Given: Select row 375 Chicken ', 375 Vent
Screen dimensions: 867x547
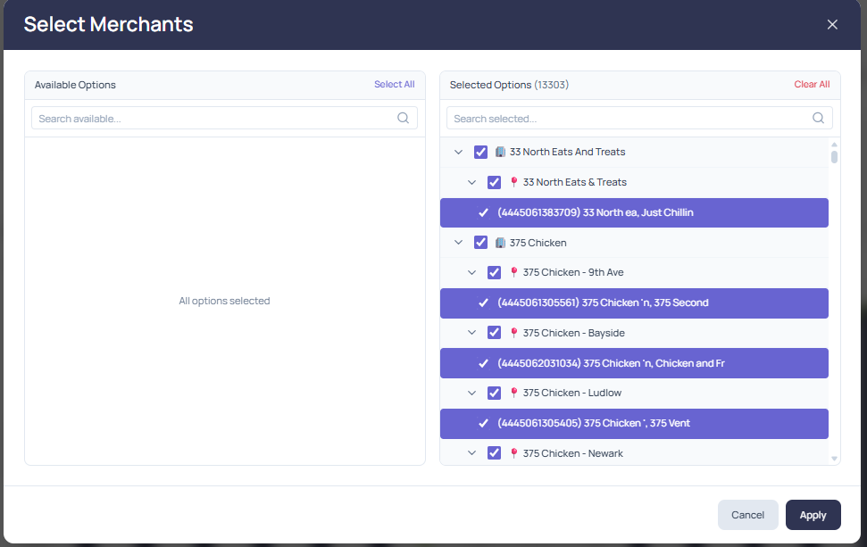Looking at the screenshot, I should (x=634, y=423).
